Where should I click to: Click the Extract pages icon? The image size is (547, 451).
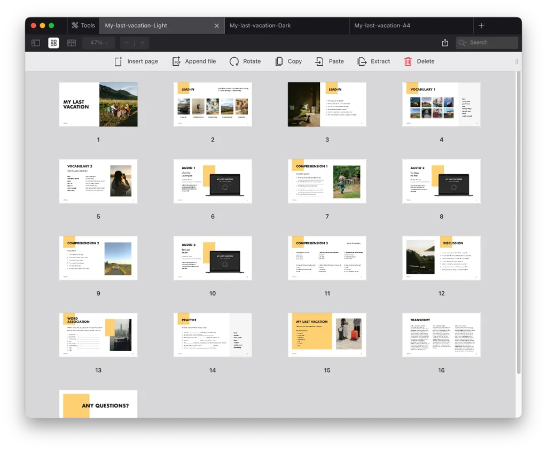coord(362,61)
